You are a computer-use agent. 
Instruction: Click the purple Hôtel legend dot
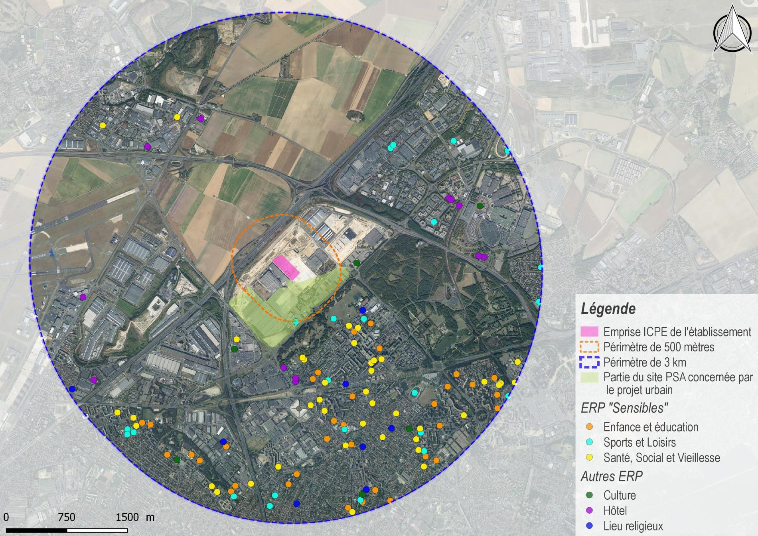(x=588, y=510)
